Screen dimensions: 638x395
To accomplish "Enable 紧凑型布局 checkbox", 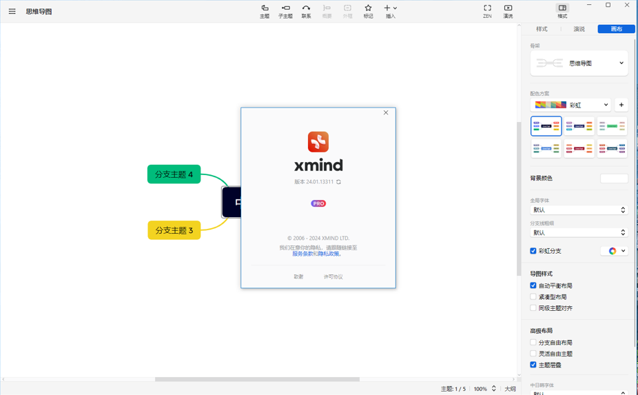I will pos(533,297).
